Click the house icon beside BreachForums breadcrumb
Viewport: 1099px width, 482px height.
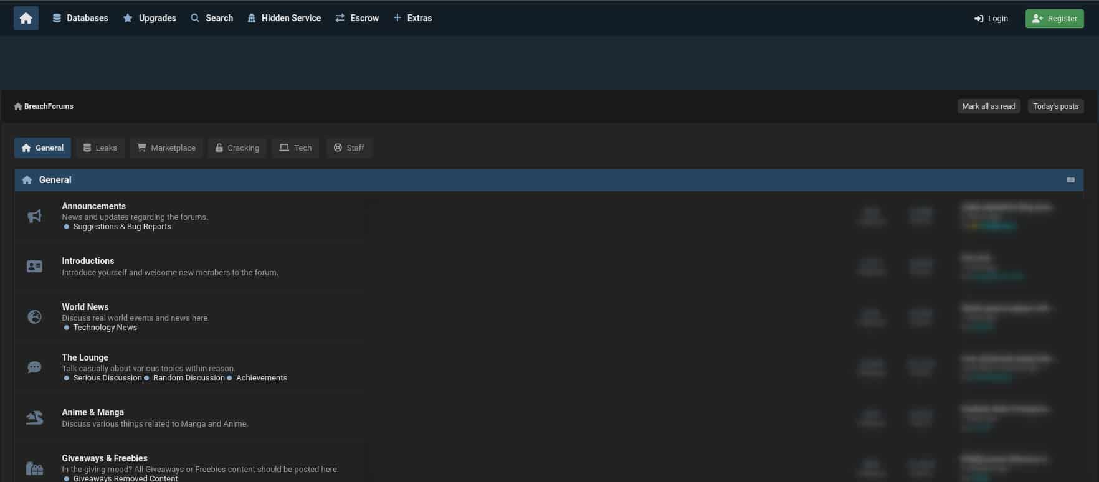click(18, 106)
